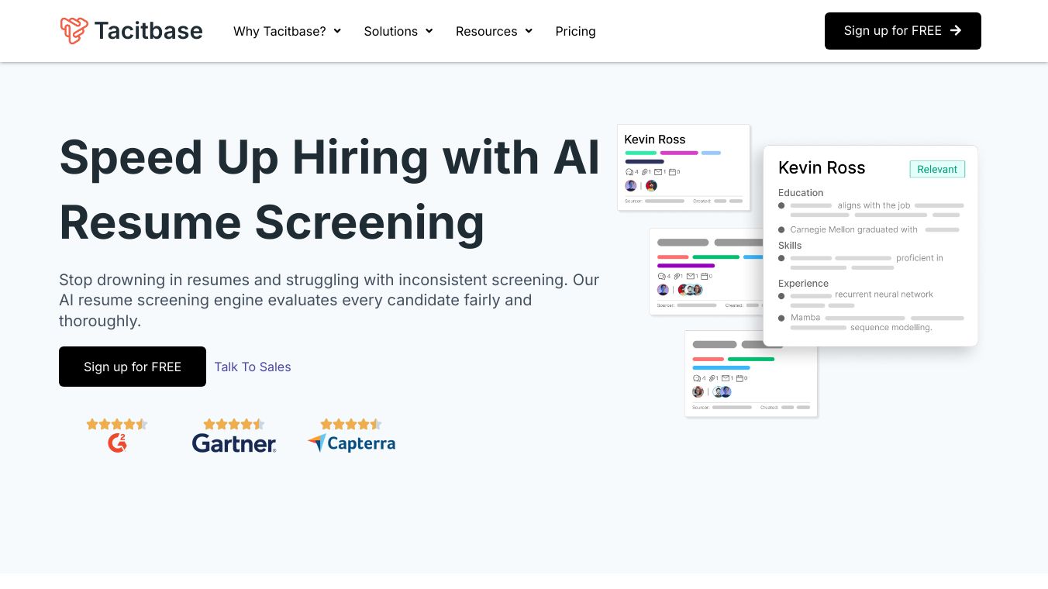
Task: Open the small Kevin Ross card with colored tags
Action: pyautogui.click(x=684, y=167)
